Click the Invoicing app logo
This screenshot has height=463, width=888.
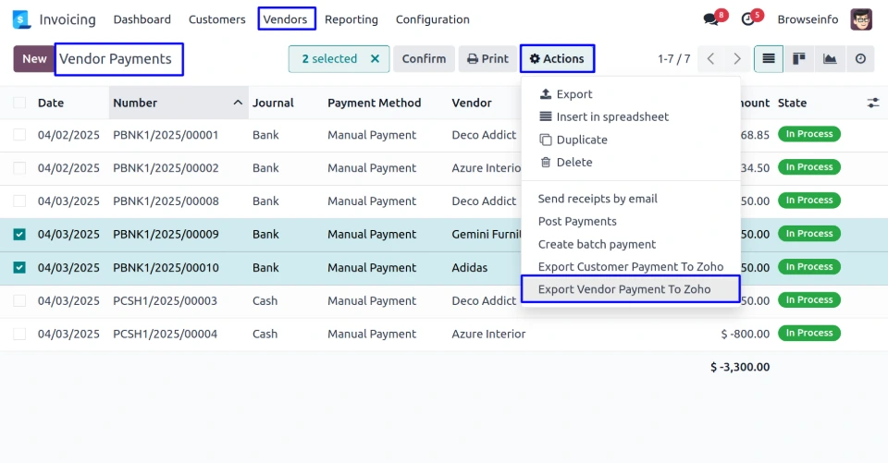(22, 19)
